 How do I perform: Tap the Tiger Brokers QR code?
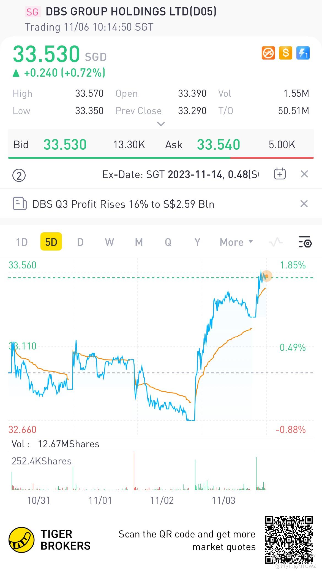[289, 540]
